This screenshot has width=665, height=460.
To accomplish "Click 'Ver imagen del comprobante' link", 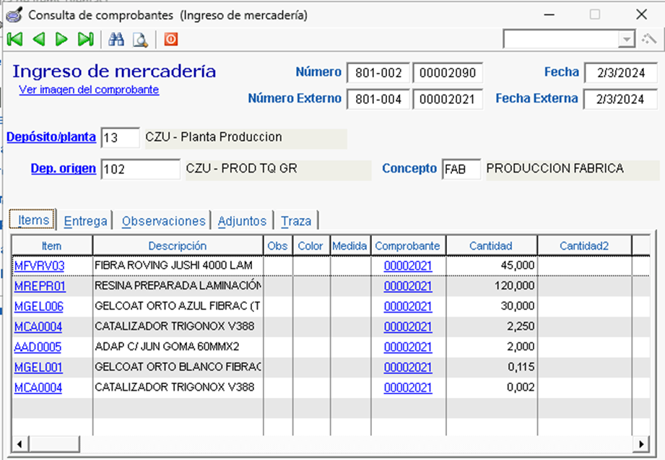I will [89, 90].
